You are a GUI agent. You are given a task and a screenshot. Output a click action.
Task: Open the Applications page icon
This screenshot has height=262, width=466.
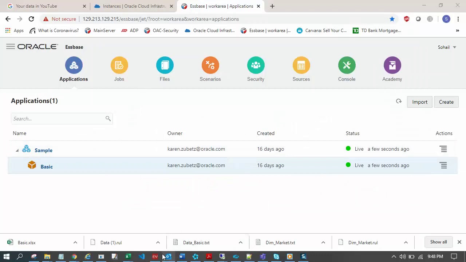coord(74,65)
